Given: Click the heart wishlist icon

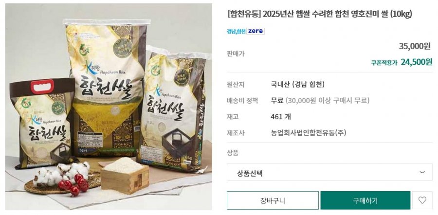Looking at the screenshot, I should (x=422, y=200).
